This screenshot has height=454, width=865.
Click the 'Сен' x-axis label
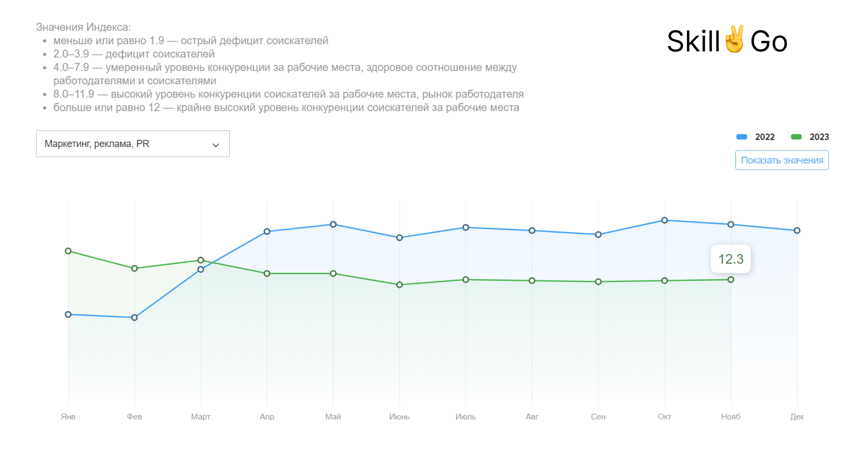[598, 417]
